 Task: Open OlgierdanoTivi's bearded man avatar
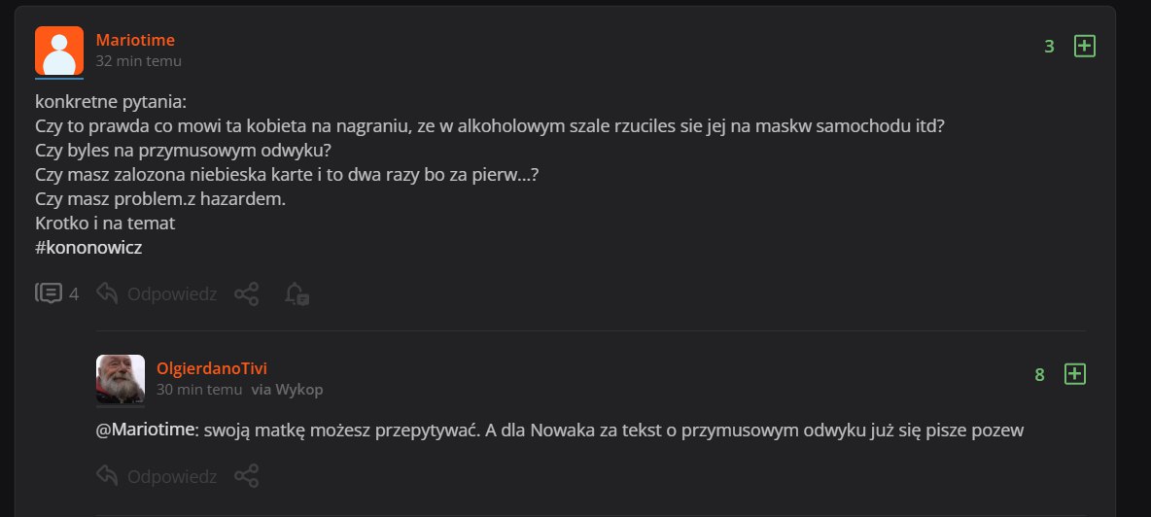pos(121,379)
